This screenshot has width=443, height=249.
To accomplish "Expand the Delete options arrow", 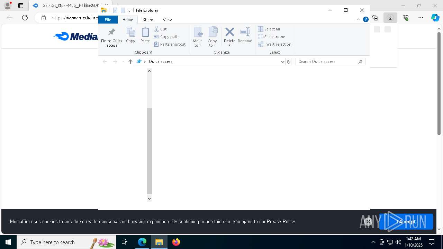I will [x=229, y=45].
